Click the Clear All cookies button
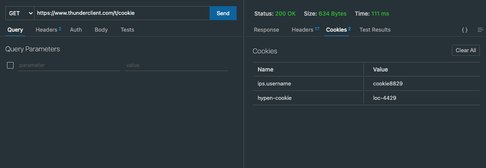 pos(465,50)
